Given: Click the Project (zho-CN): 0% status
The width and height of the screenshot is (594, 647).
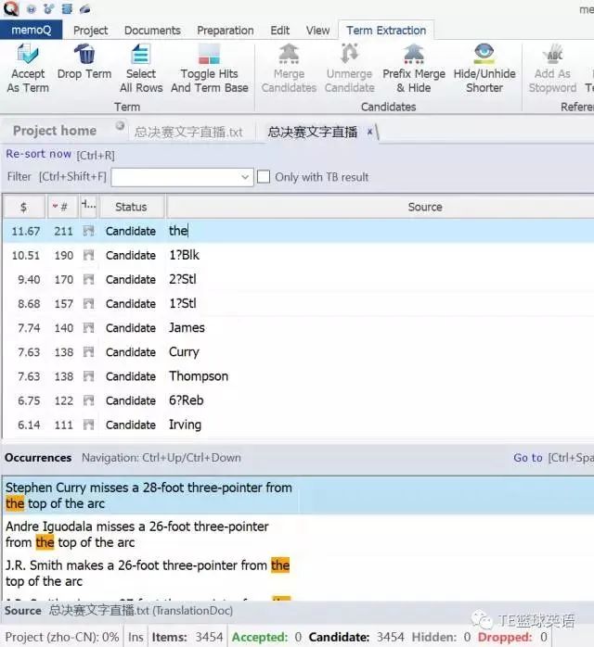Looking at the screenshot, I should tap(62, 637).
